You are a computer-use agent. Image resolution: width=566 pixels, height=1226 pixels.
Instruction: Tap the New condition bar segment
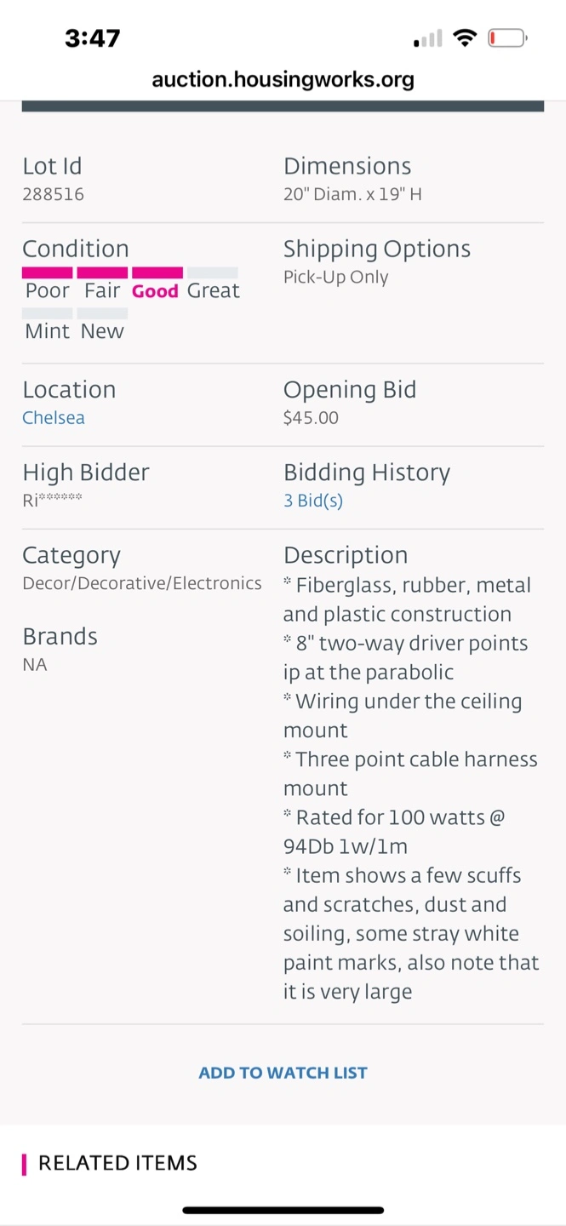tap(102, 313)
